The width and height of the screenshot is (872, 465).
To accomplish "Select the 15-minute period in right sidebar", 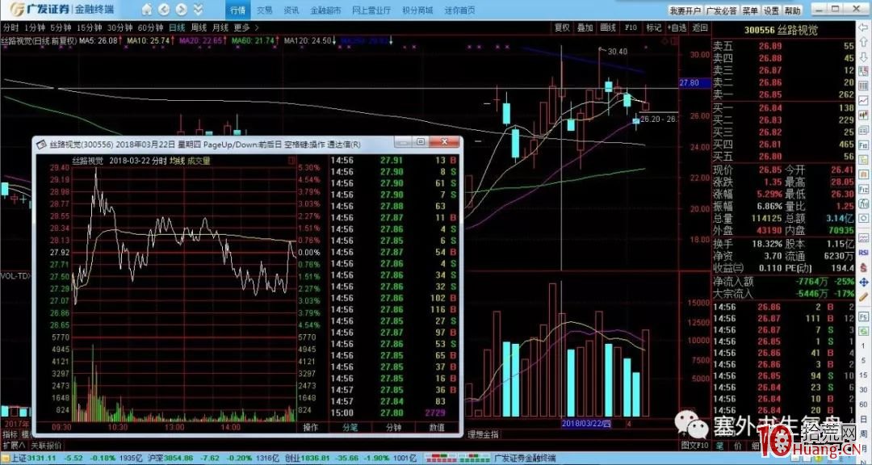I will (x=863, y=376).
